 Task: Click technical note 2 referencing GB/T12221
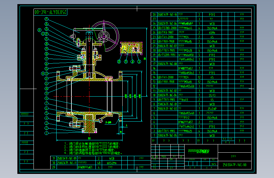(92, 147)
